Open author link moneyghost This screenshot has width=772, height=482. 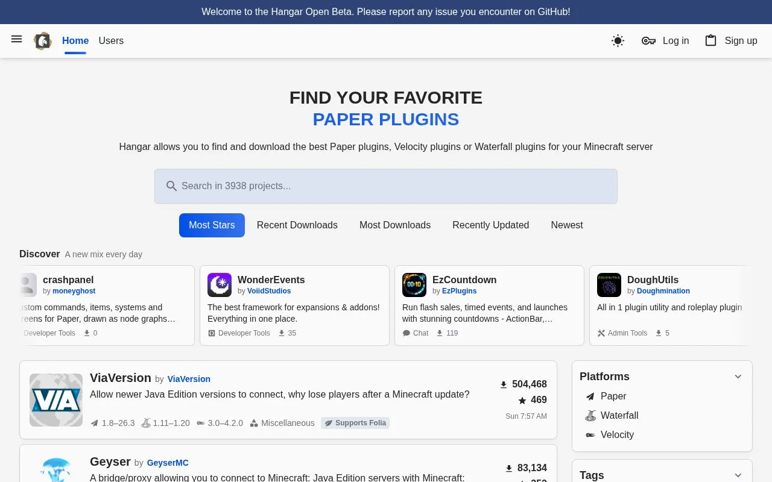[74, 291]
